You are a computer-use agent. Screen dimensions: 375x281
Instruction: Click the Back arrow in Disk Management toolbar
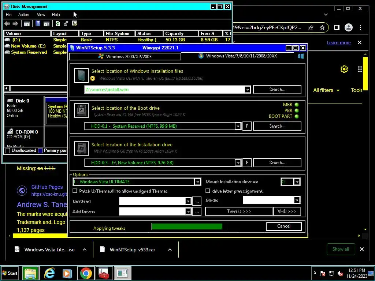(x=7, y=23)
